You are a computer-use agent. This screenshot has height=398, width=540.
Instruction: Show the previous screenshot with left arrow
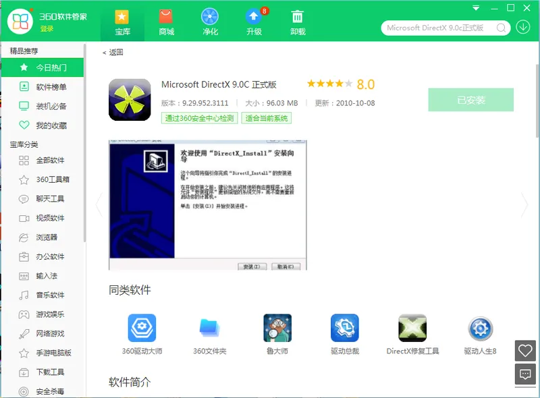99,204
